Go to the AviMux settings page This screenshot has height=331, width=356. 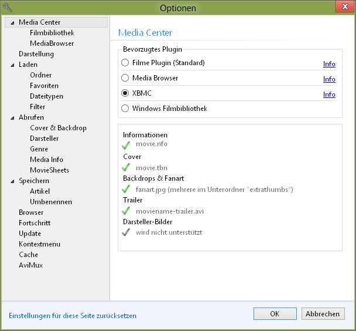31,265
